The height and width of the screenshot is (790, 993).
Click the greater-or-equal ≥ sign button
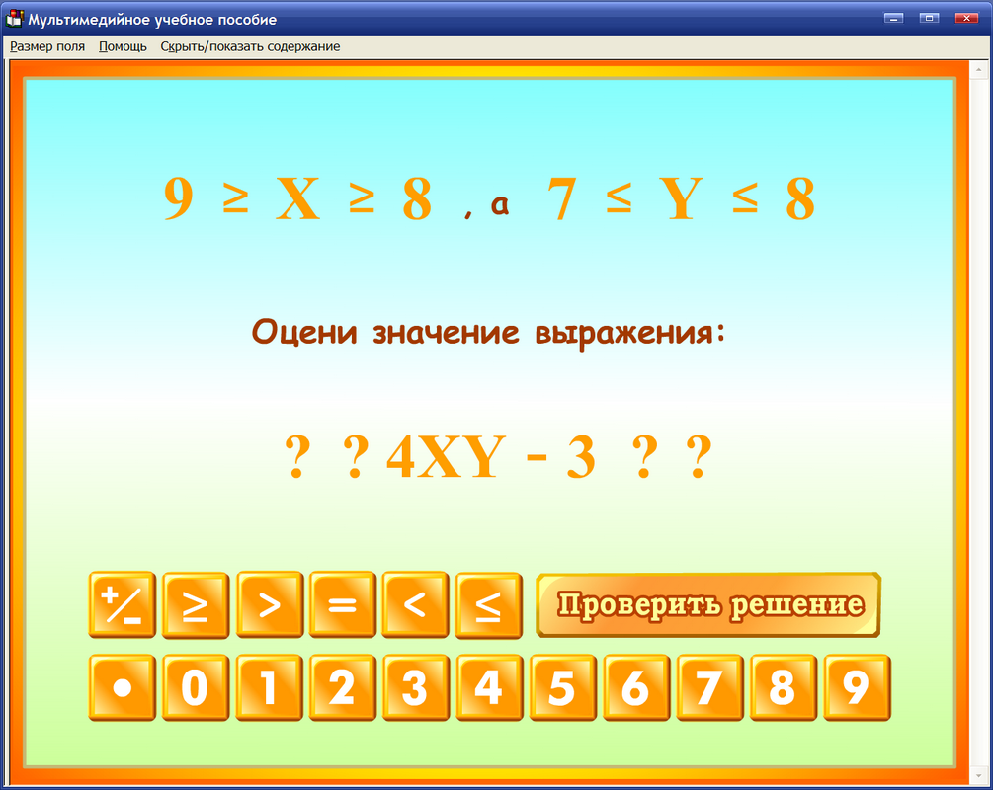[196, 605]
